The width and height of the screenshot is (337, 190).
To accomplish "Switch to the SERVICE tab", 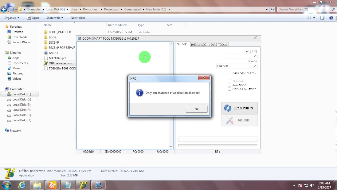I will (183, 44).
